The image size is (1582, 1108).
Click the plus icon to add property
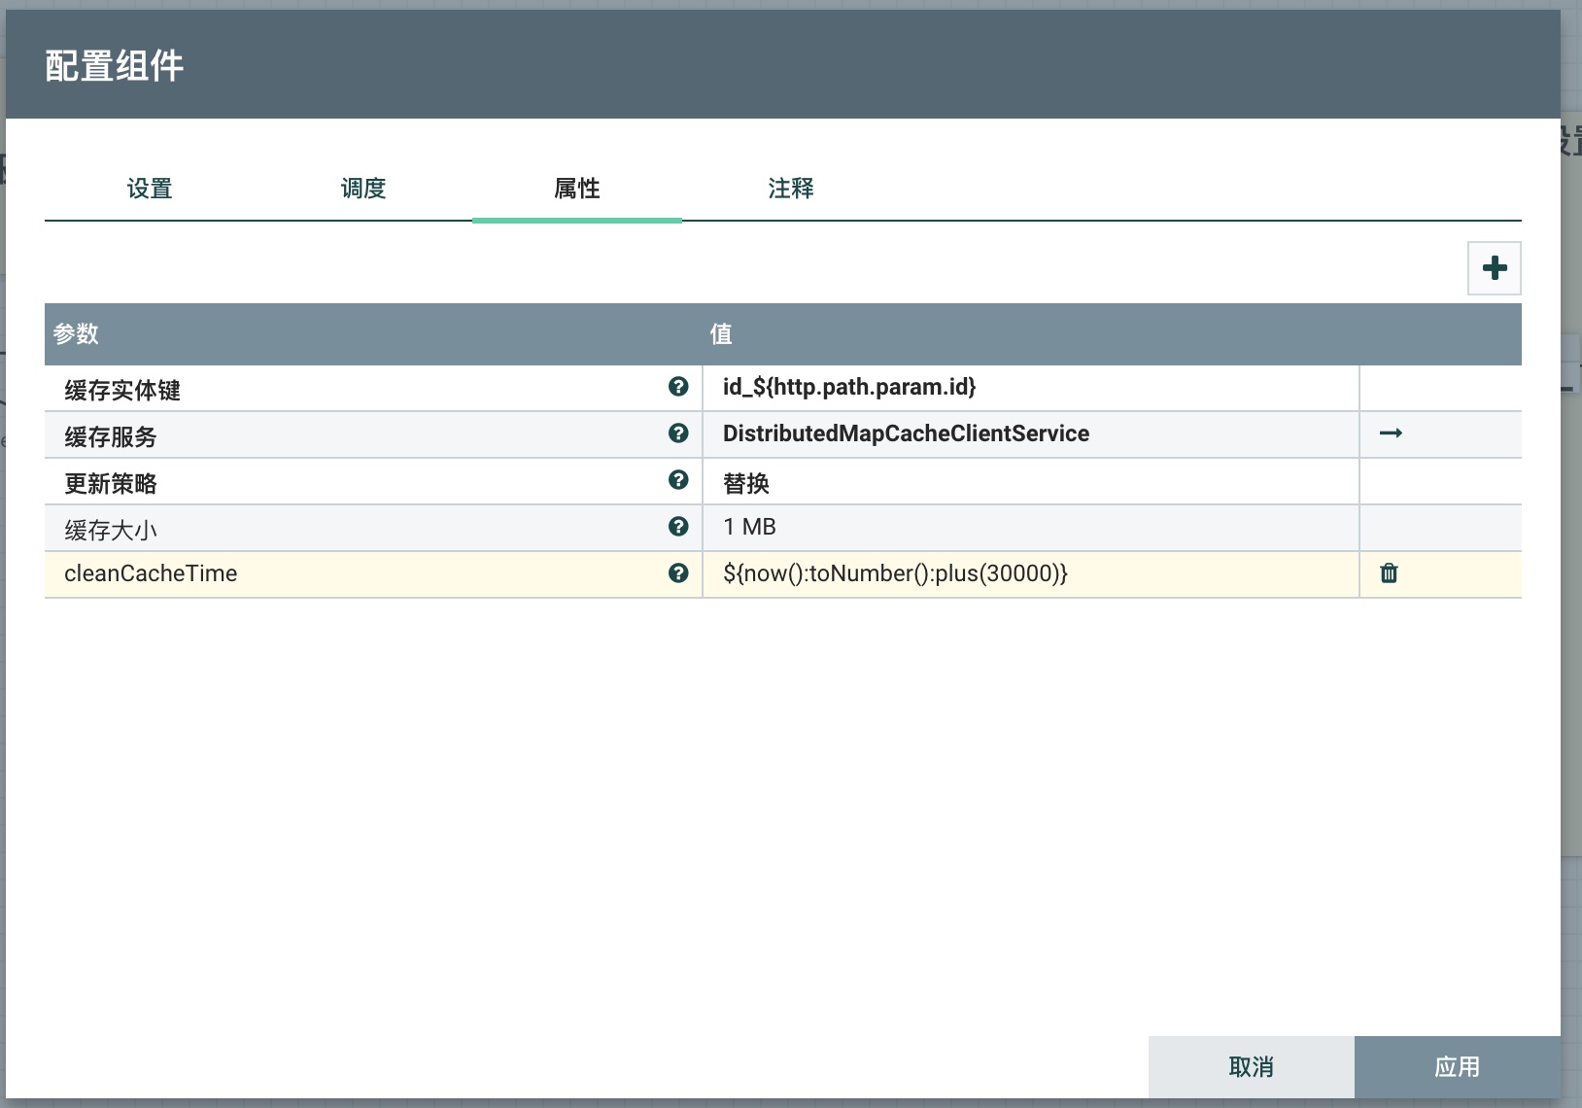tap(1494, 268)
